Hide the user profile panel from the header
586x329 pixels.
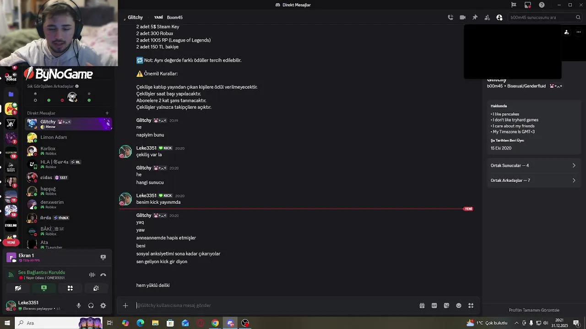coord(499,17)
